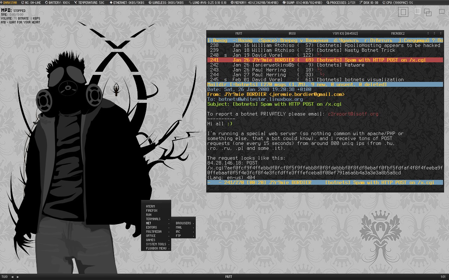Expand the OFFICE submenu
This screenshot has width=449, height=280.
156,236
